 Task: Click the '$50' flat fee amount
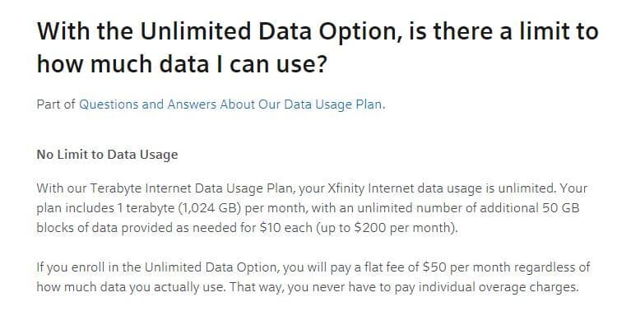434,267
